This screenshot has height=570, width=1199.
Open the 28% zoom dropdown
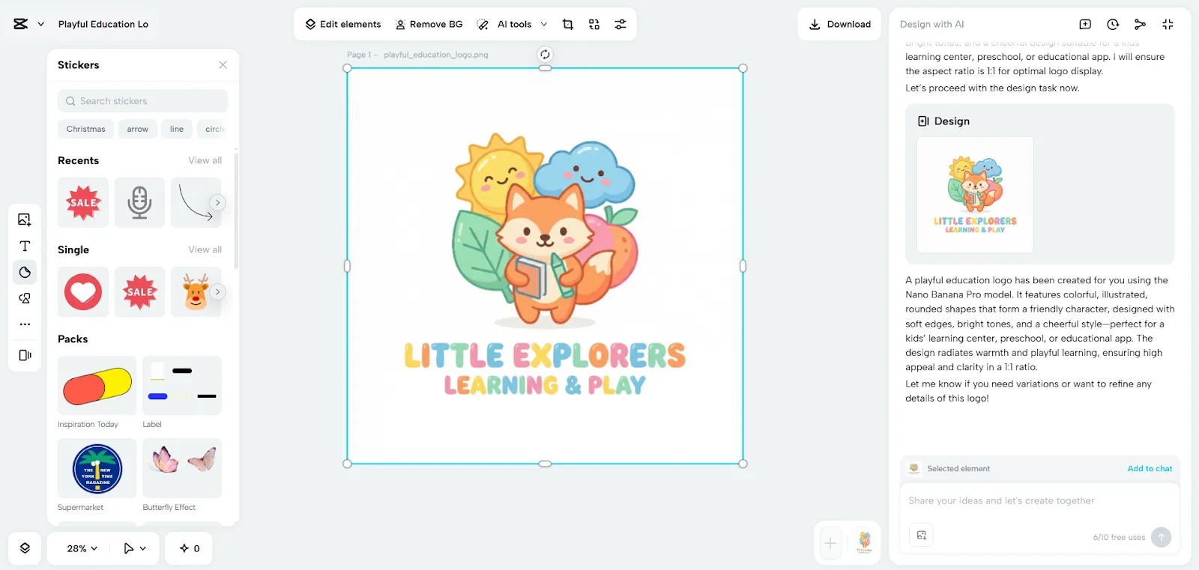[82, 548]
